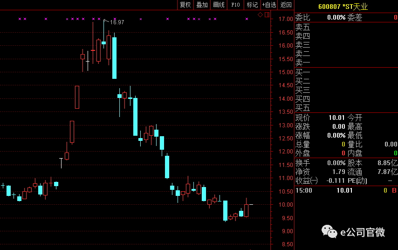Select the 画线 drawing tool
This screenshot has height=250, width=398.
click(x=219, y=5)
